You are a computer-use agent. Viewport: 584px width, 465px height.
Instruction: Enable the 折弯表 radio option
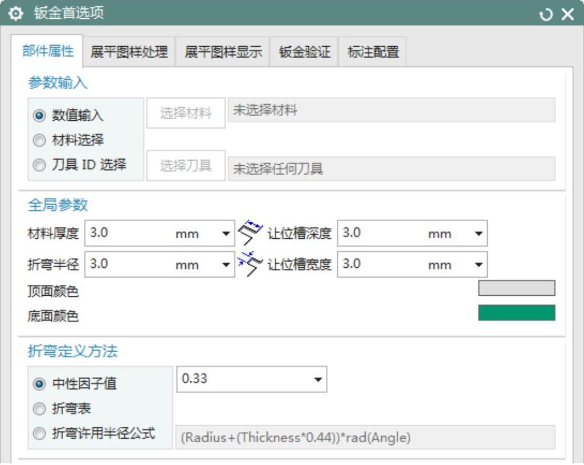point(39,409)
